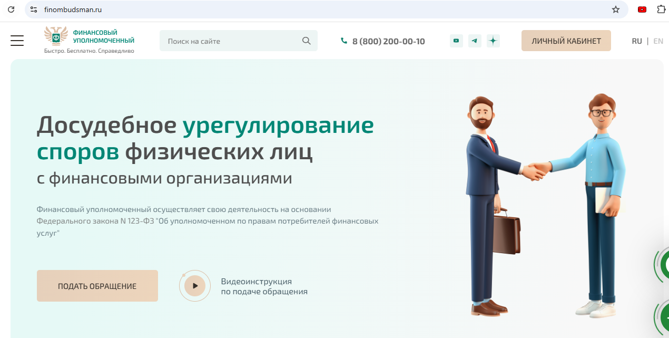
Task: Click the red YouTube extension icon
Action: [x=642, y=9]
